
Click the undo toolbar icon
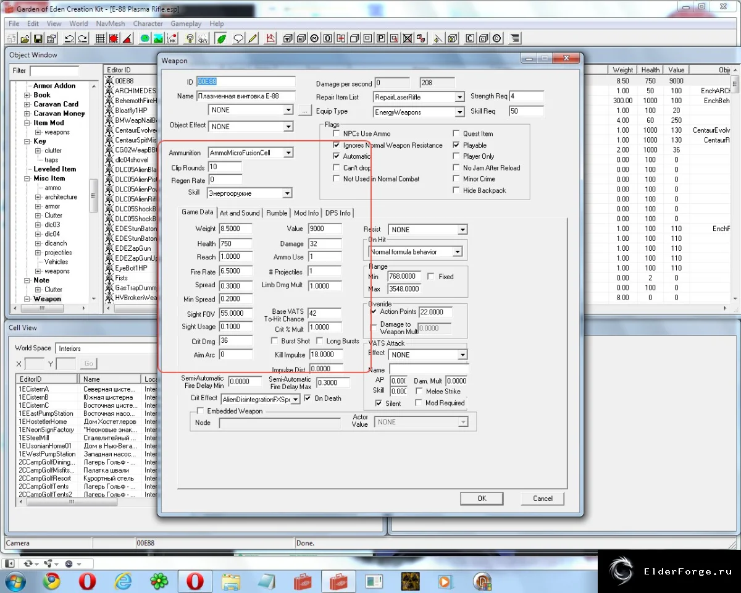point(69,38)
